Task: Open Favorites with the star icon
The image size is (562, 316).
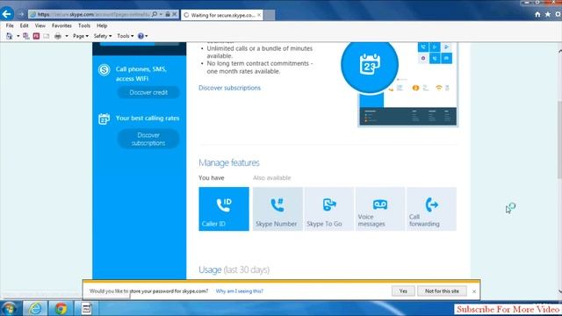Action: (x=548, y=14)
